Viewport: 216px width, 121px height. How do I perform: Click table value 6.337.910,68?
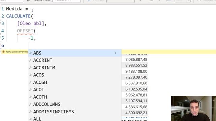point(136,83)
